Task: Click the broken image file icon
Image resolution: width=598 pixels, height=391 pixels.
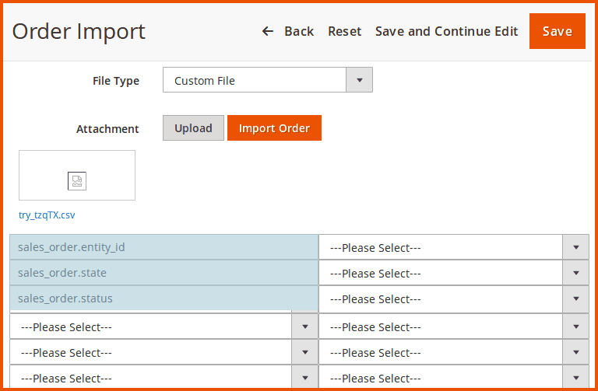Action: click(x=77, y=181)
